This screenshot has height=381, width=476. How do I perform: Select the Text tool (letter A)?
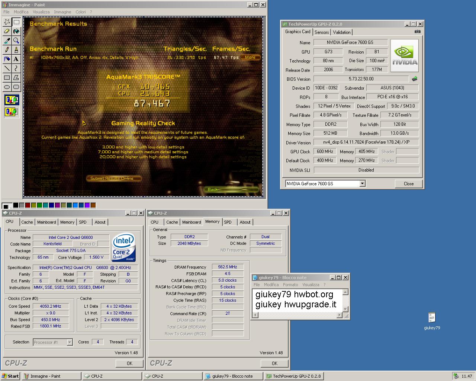[x=16, y=59]
